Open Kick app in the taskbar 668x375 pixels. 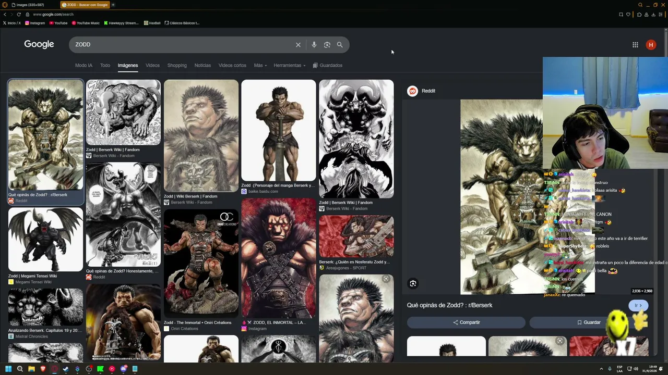click(100, 369)
